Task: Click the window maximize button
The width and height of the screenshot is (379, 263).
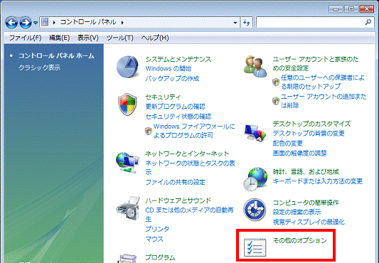Action: [x=351, y=9]
